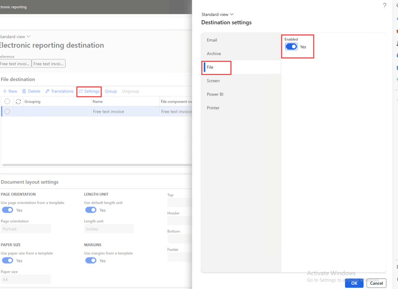This screenshot has width=398, height=289.
Task: Click the help question mark icon
Action: click(384, 5)
